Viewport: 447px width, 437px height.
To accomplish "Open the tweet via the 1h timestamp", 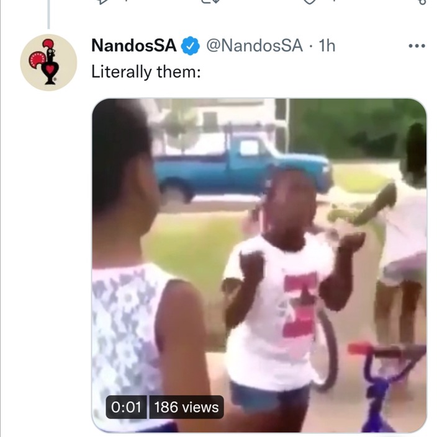I will pyautogui.click(x=327, y=45).
